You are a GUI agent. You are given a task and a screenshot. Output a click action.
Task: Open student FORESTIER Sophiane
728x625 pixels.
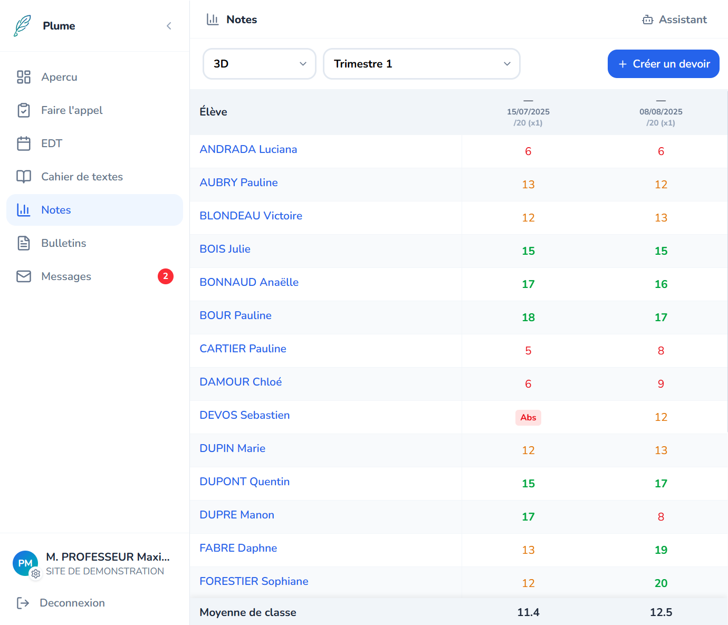tap(254, 581)
